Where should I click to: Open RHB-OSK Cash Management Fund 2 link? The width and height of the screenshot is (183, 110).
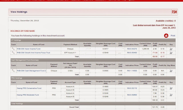tap(31, 71)
